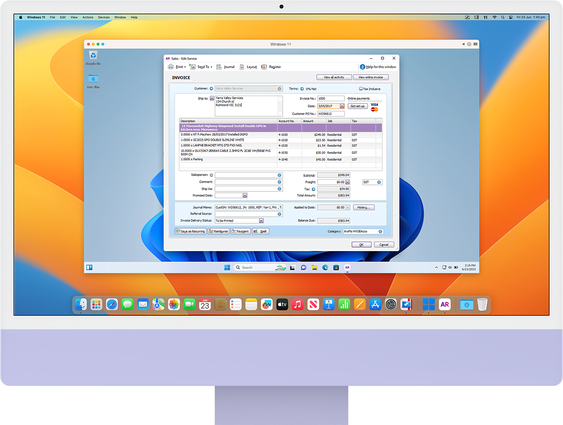This screenshot has width=563, height=425.
Task: Click the $249.00 amount cell
Action: 314,135
